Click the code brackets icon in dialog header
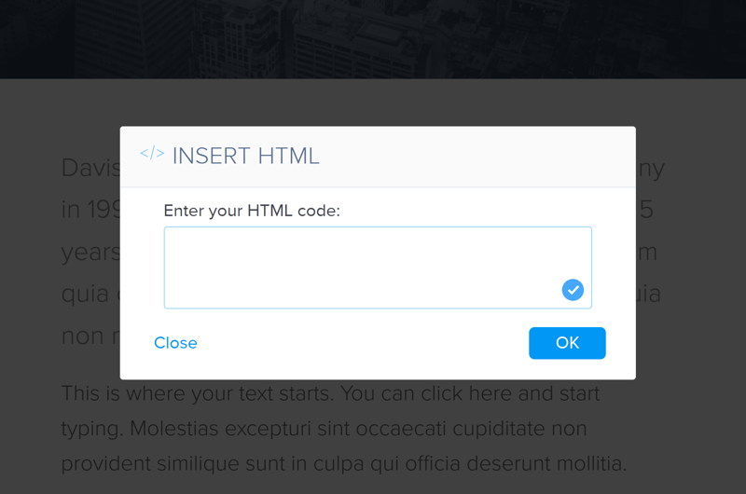This screenshot has width=746, height=494. pyautogui.click(x=152, y=153)
